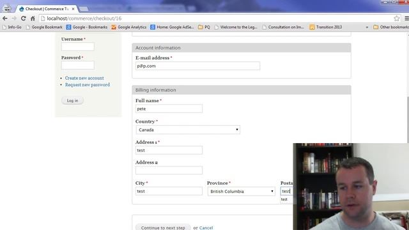Edit the Address 1 field
Viewport: 409px width, 230px height.
(x=169, y=150)
